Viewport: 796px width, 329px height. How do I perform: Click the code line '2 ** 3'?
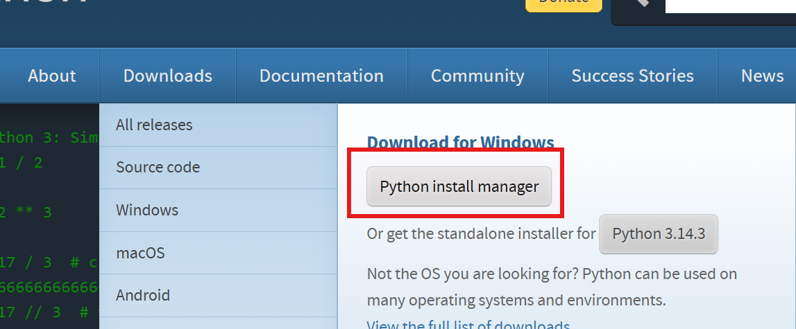[26, 212]
